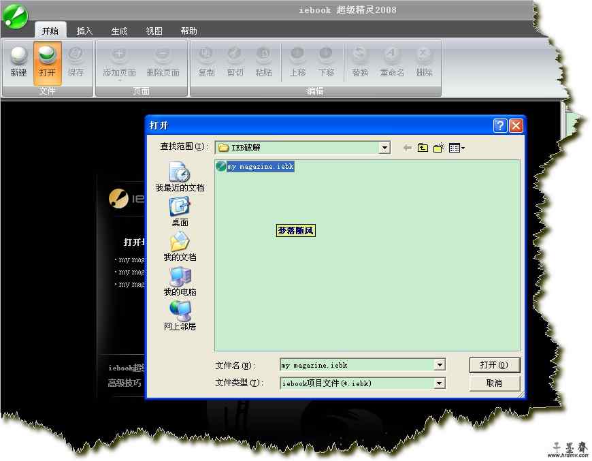Click the 重命名 (Rename) ribbon icon
This screenshot has width=592, height=461.
click(x=392, y=61)
